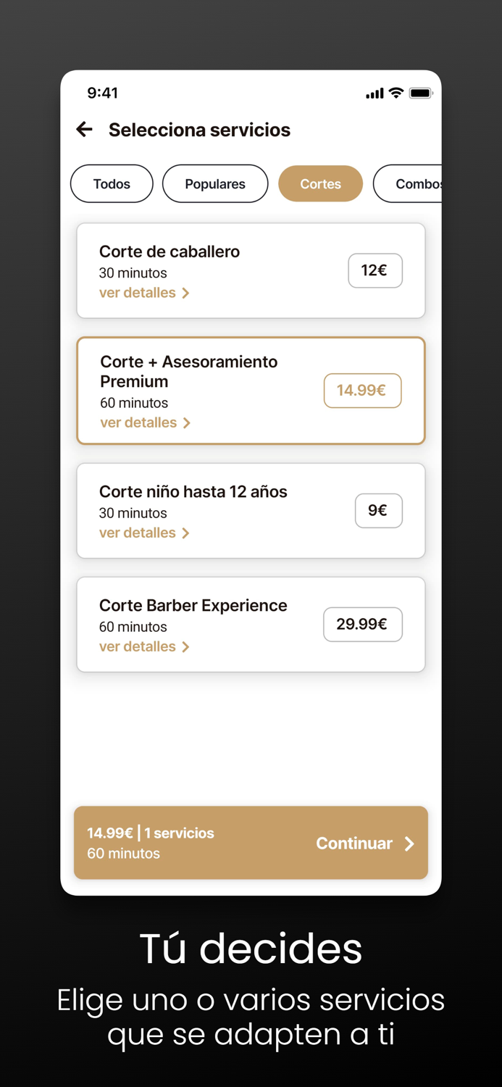Tap the 9€ price tag on Corte niño
The width and height of the screenshot is (502, 1087).
tap(378, 510)
